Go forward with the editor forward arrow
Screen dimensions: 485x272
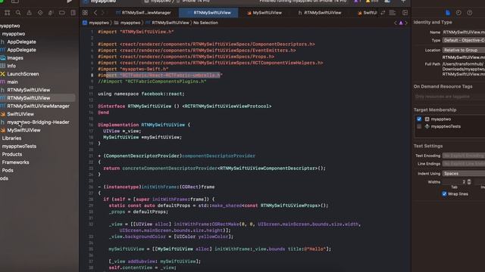103,13
